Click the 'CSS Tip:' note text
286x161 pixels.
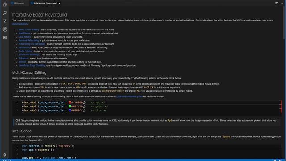point(20,120)
